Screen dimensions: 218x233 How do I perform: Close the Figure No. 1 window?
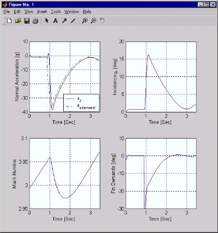click(213, 4)
